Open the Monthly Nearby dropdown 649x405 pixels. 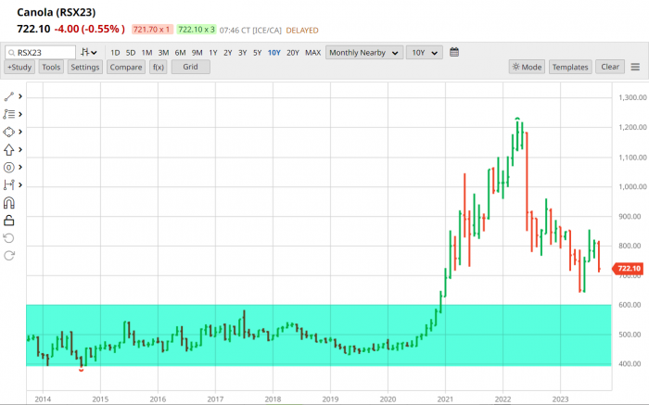[364, 53]
